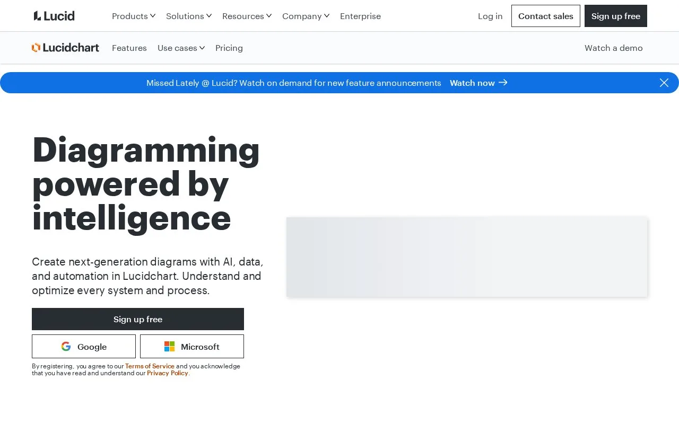Click the Log in link
Viewport: 679px width, 424px height.
[490, 16]
